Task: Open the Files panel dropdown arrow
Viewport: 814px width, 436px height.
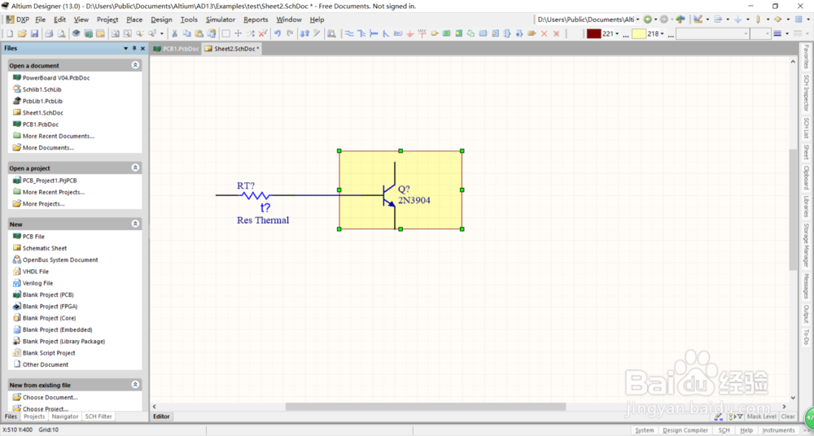Action: (125, 48)
